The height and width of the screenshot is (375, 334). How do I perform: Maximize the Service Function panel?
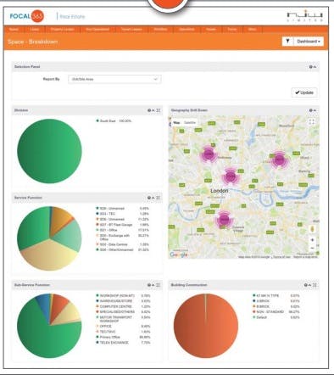click(x=159, y=198)
